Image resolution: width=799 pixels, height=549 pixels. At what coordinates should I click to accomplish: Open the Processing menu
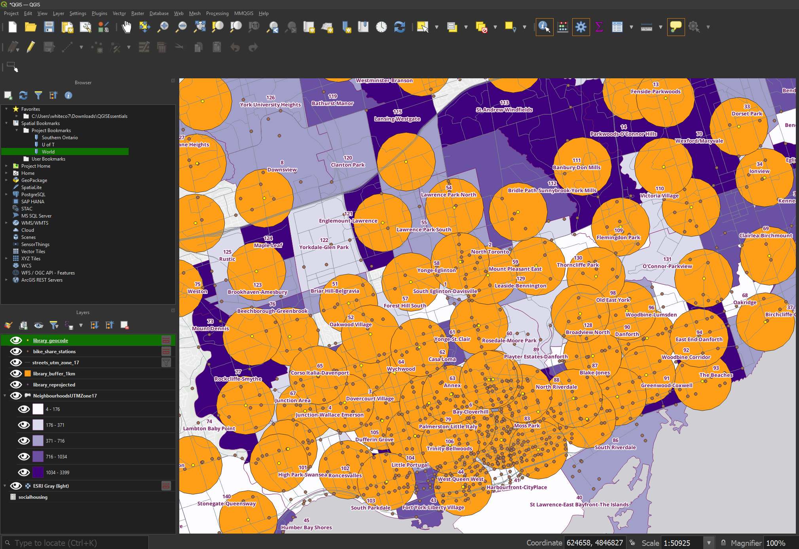pos(217,13)
